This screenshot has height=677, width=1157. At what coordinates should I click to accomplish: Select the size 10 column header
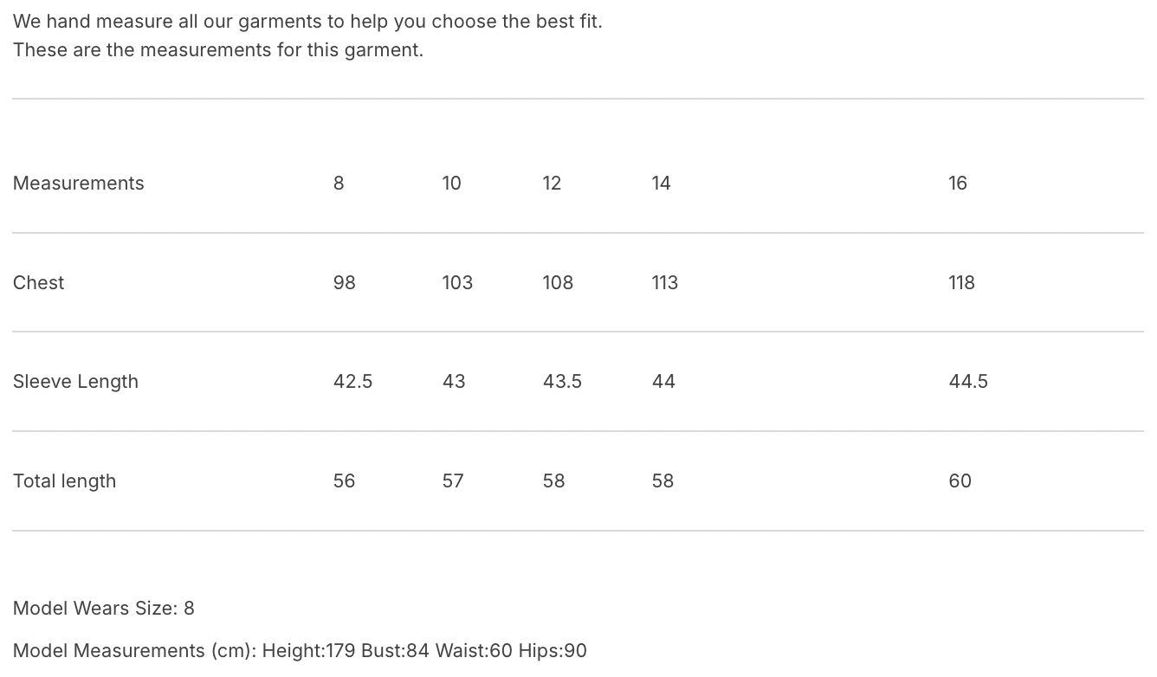click(452, 184)
